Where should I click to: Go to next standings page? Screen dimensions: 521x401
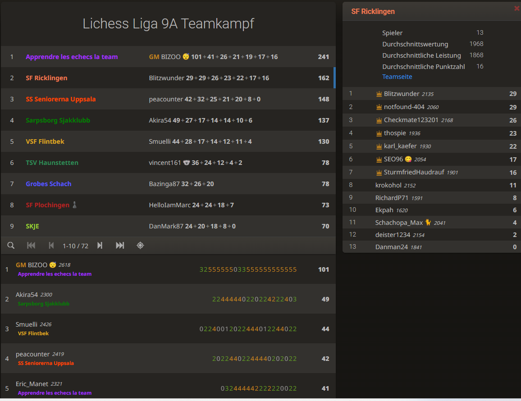[100, 246]
